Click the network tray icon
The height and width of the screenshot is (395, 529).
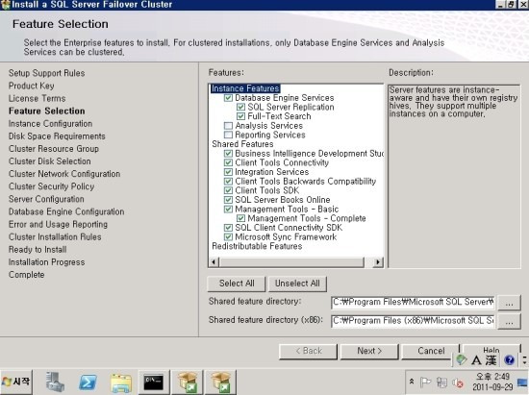(x=441, y=383)
